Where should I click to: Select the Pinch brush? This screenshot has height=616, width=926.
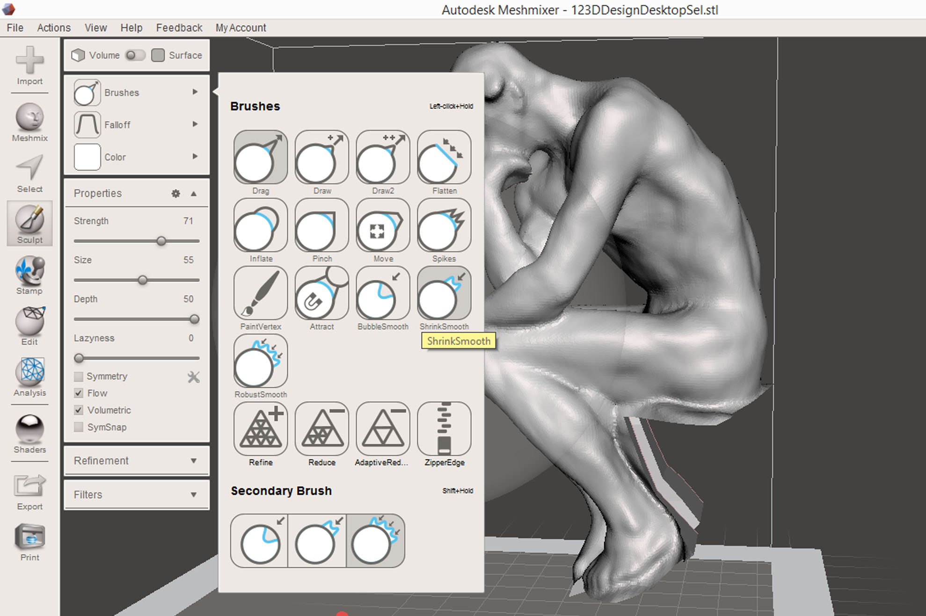(x=322, y=225)
